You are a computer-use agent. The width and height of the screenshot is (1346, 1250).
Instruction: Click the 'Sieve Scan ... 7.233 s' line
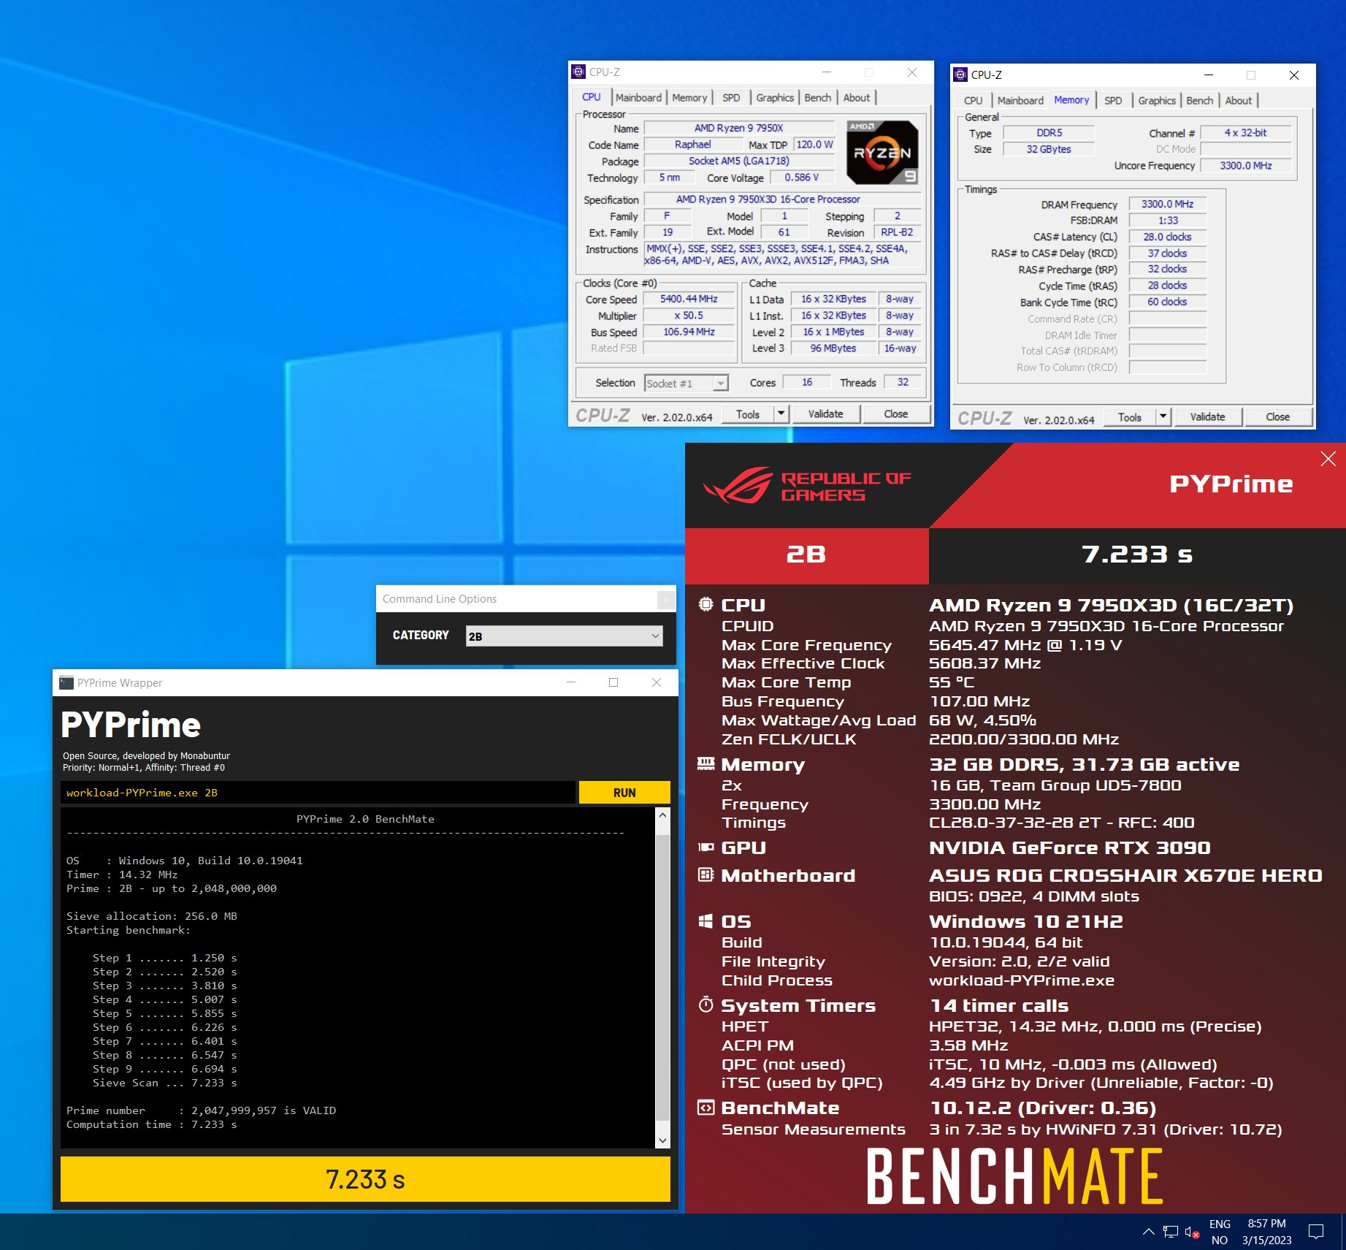pyautogui.click(x=164, y=1082)
